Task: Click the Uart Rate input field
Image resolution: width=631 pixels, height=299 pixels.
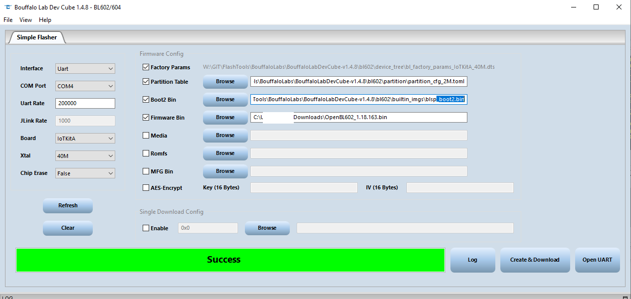Action: [85, 104]
